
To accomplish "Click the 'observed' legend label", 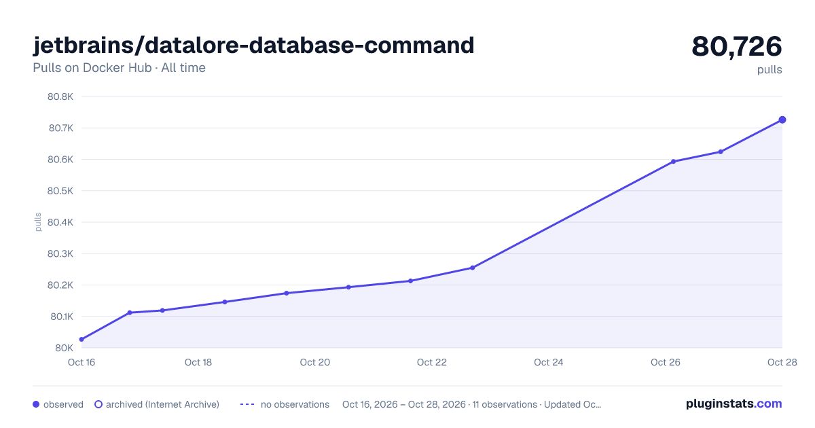I will [63, 404].
